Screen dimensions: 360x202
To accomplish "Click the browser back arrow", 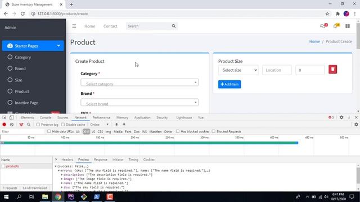I will coord(6,13).
